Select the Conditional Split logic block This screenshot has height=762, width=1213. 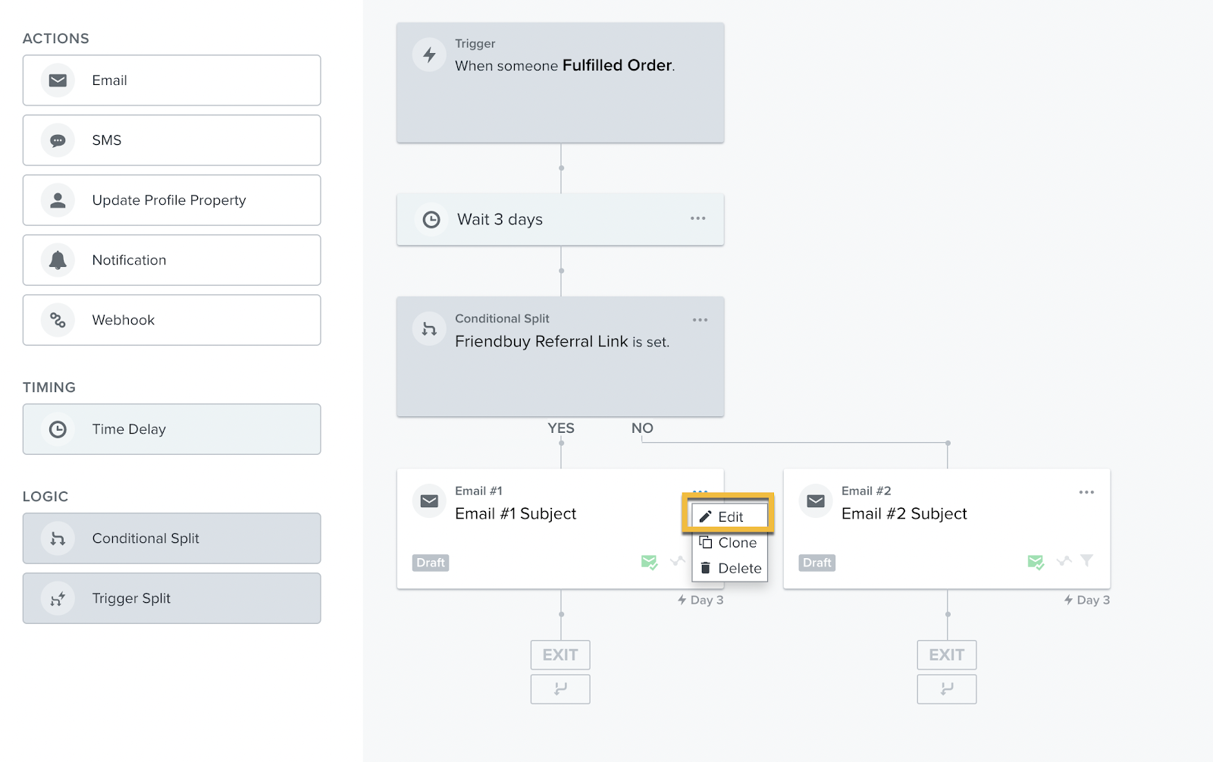171,538
